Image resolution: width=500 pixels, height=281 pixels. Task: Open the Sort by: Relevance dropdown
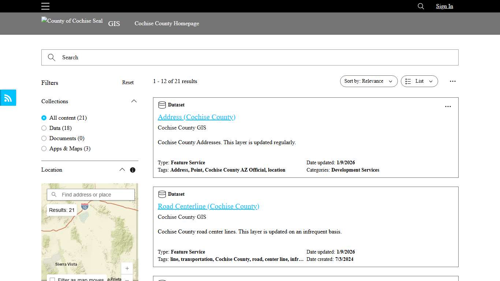(369, 81)
